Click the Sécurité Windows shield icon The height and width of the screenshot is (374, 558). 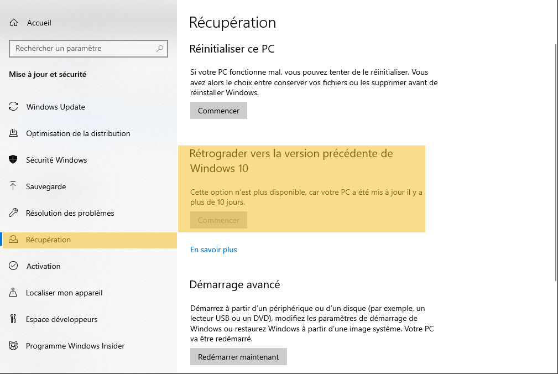pos(13,160)
